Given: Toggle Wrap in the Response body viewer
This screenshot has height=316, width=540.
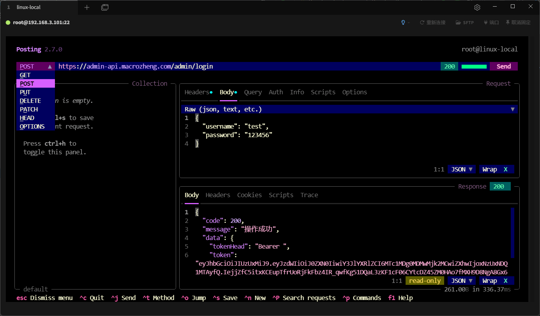Looking at the screenshot, I should 496,281.
